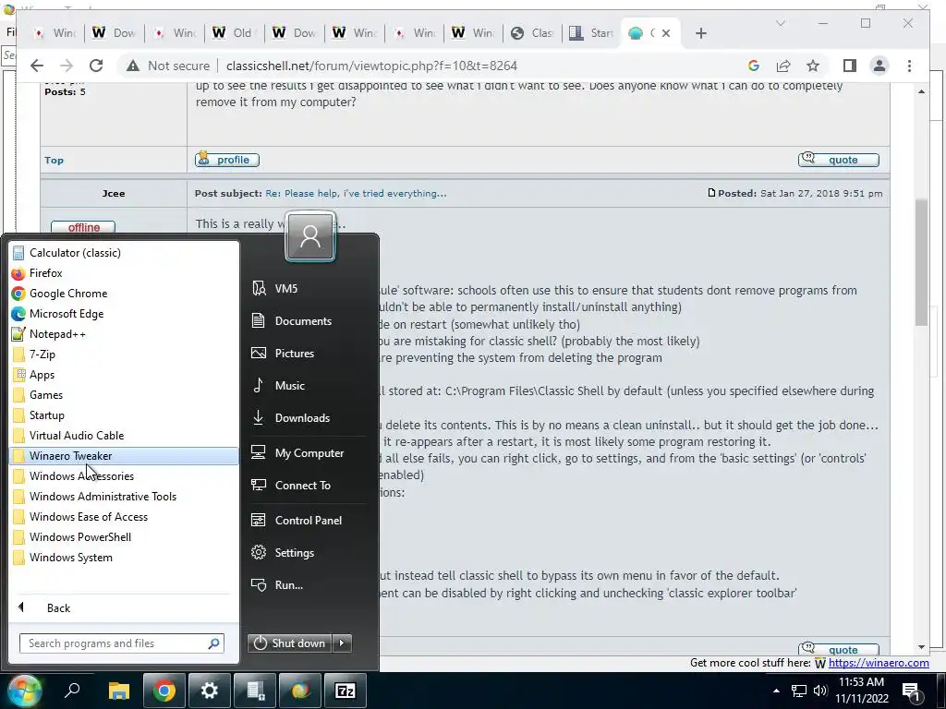This screenshot has width=946, height=709.
Task: Close the active Classic Shell tab
Action: 666,33
